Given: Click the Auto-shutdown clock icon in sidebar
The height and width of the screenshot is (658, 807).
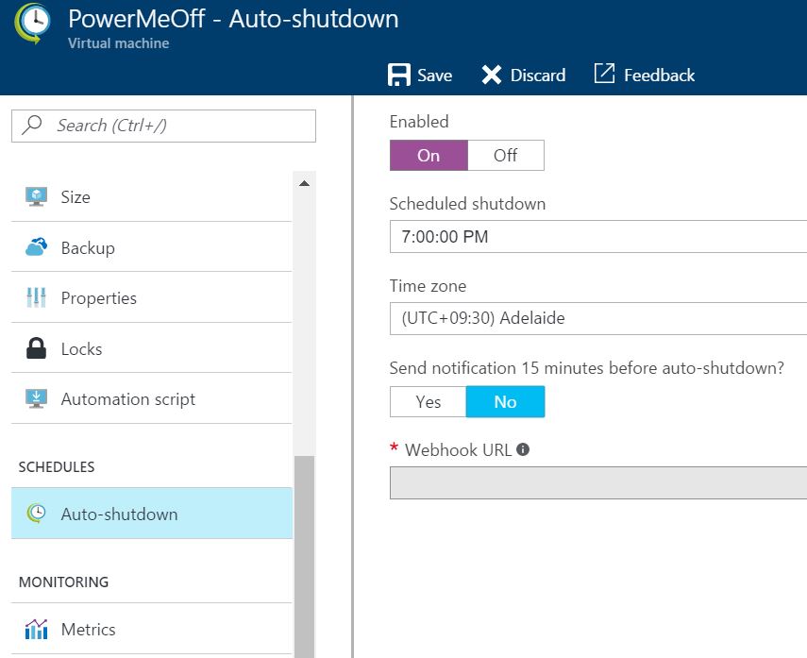Looking at the screenshot, I should (x=36, y=514).
